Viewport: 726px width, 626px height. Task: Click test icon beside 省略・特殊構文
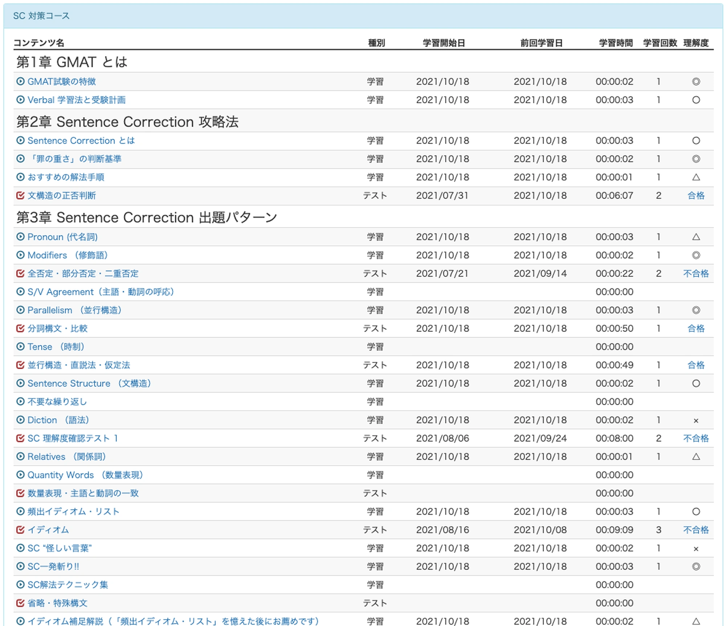[21, 603]
